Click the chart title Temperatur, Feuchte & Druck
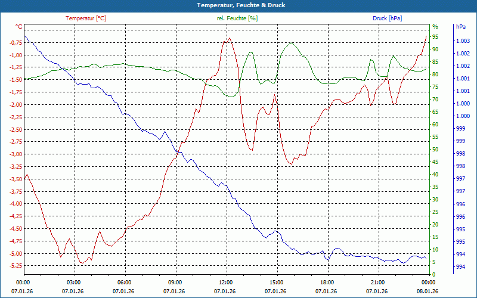The height and width of the screenshot is (298, 477). (241, 5)
